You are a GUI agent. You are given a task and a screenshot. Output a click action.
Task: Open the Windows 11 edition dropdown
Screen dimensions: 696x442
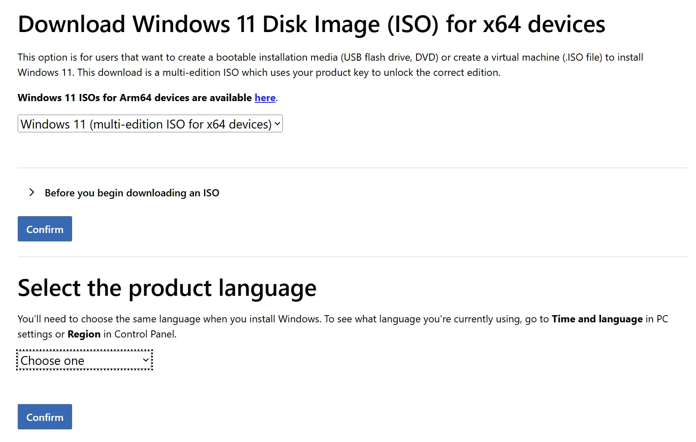[150, 124]
